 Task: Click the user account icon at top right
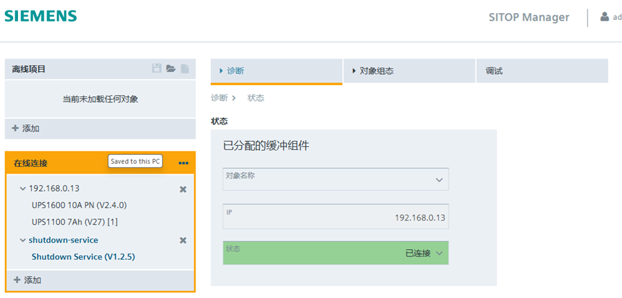click(605, 17)
